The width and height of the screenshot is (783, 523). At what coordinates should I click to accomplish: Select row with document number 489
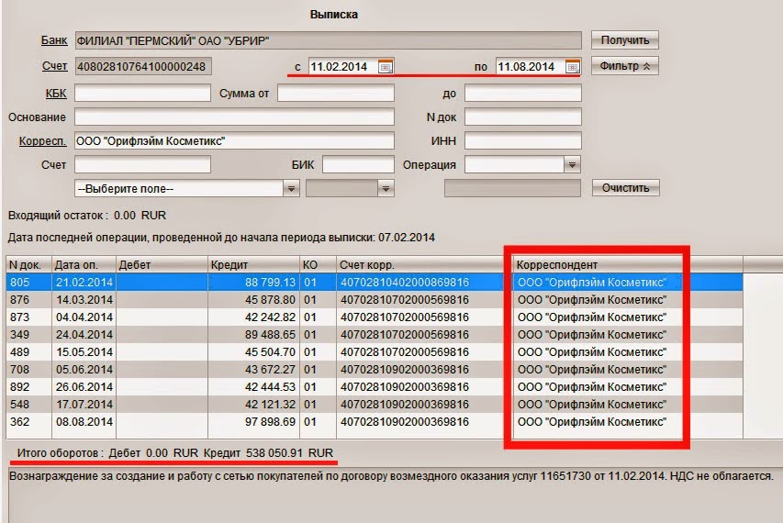tap(375, 351)
